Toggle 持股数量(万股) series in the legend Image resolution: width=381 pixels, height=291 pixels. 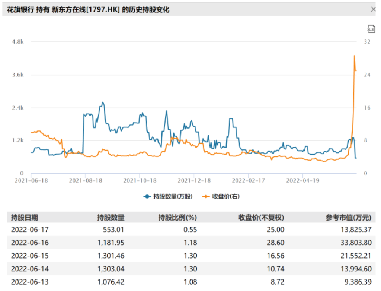(x=168, y=197)
